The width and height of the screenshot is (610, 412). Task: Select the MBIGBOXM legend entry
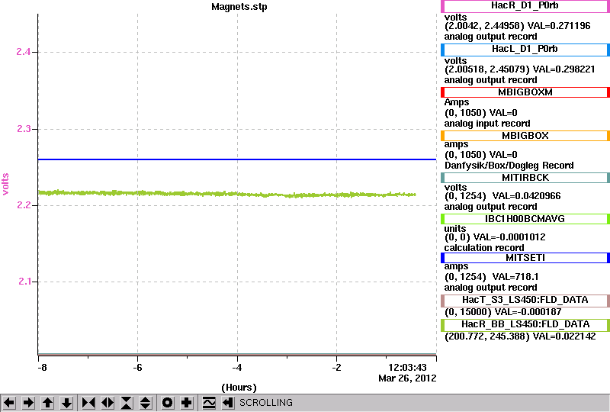525,92
